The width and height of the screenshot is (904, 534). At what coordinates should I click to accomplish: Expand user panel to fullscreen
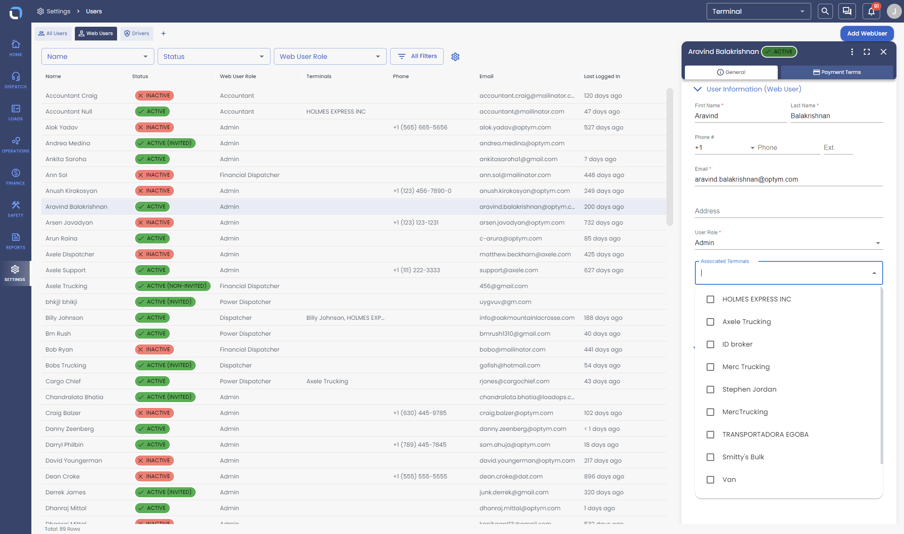867,52
